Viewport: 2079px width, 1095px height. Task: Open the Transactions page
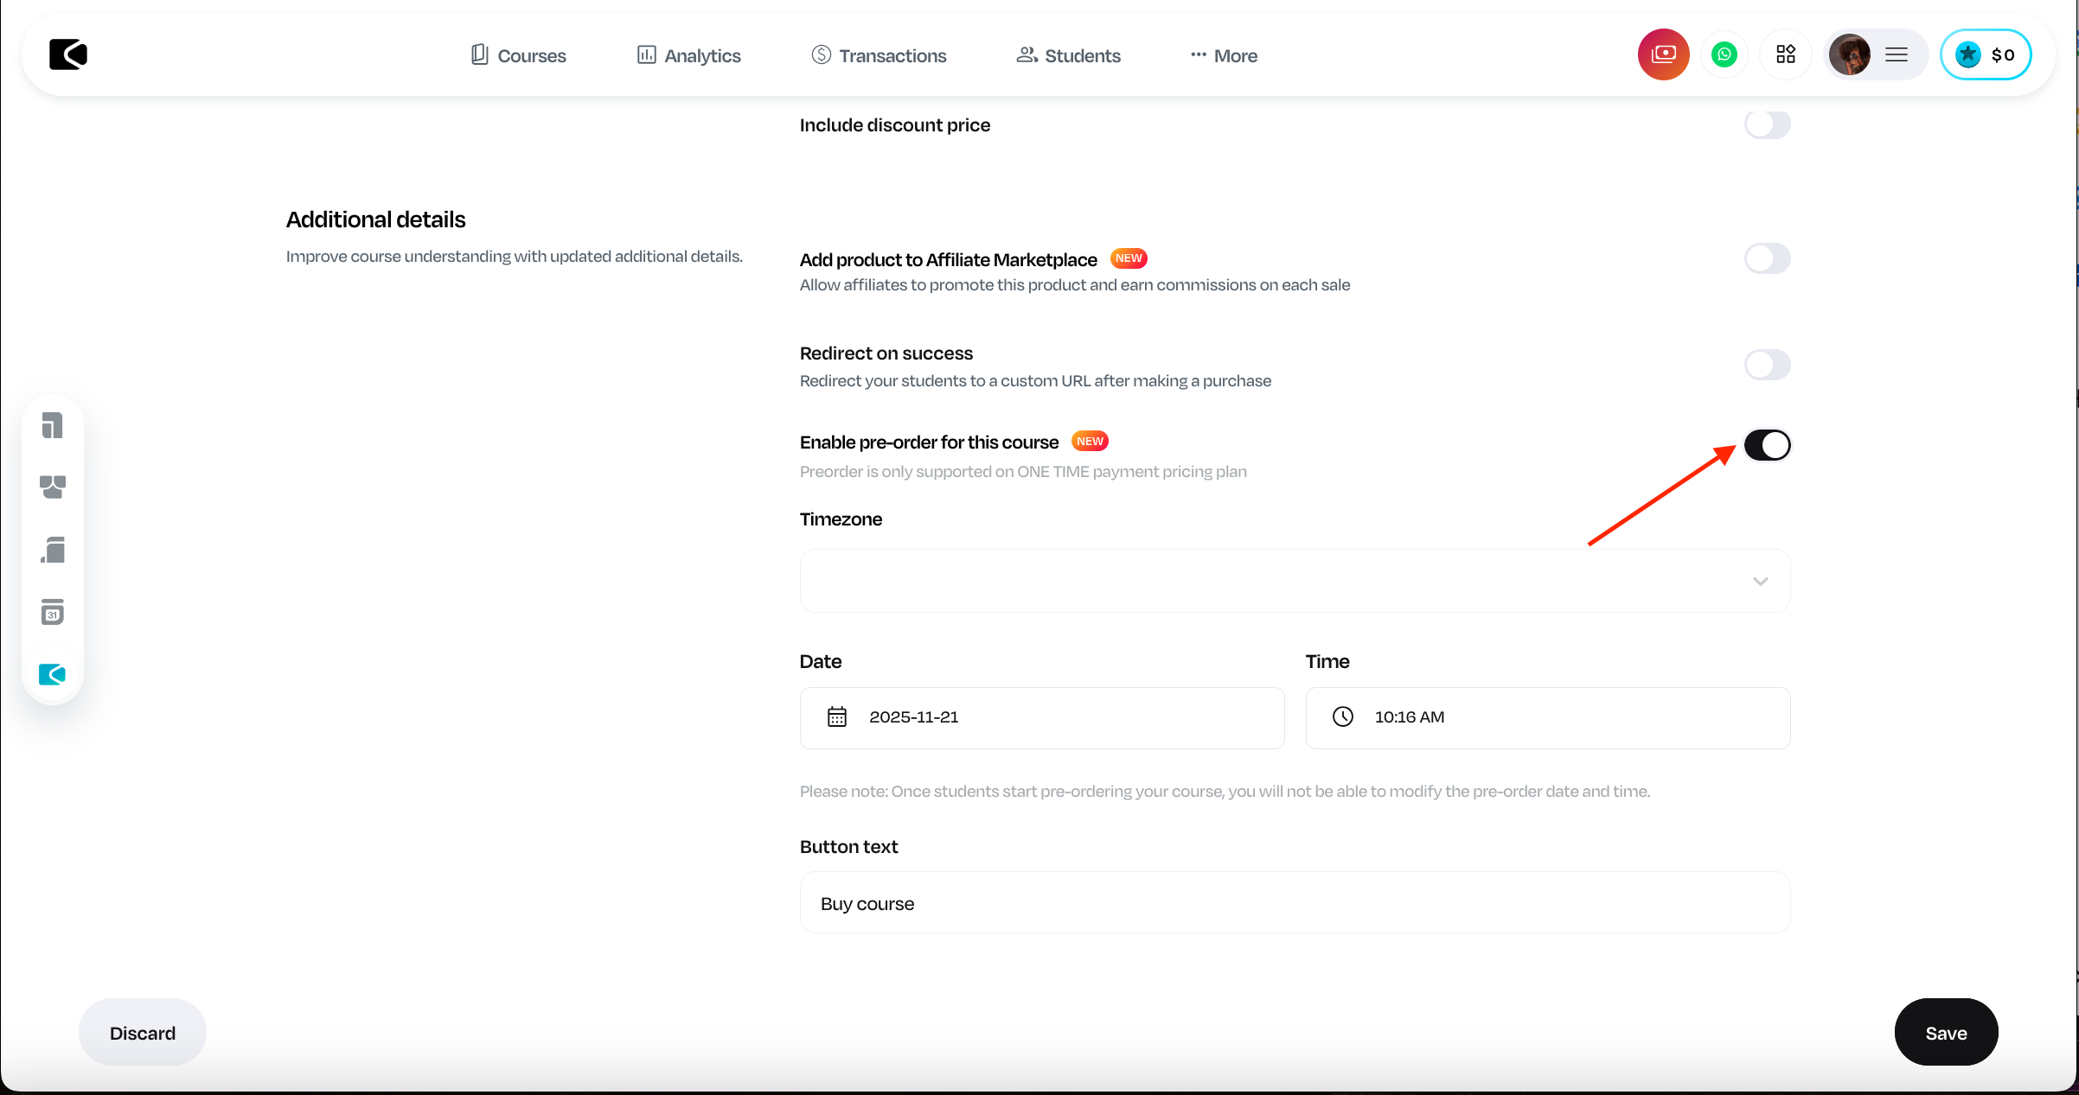879,55
